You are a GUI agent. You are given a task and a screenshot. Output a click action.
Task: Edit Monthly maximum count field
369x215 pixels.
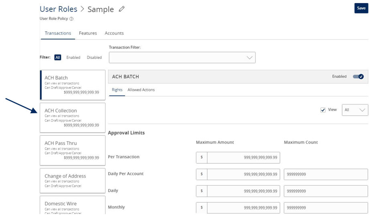[326, 208]
